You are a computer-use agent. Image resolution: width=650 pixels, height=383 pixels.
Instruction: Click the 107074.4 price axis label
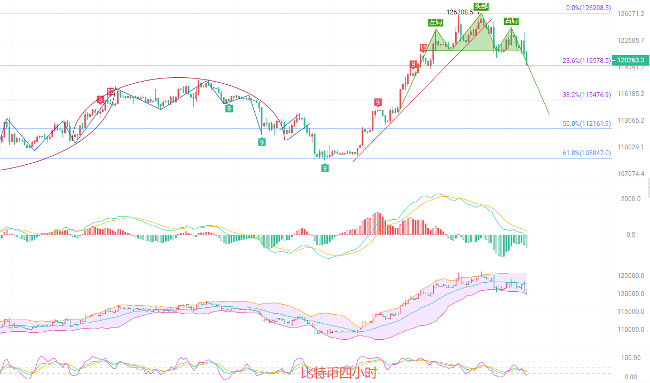click(x=630, y=174)
